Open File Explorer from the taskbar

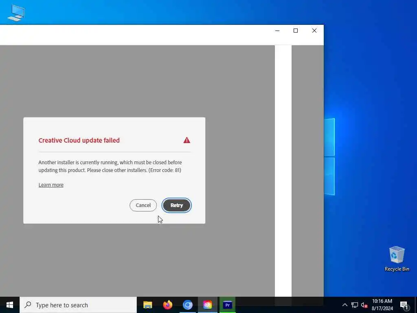(x=147, y=305)
